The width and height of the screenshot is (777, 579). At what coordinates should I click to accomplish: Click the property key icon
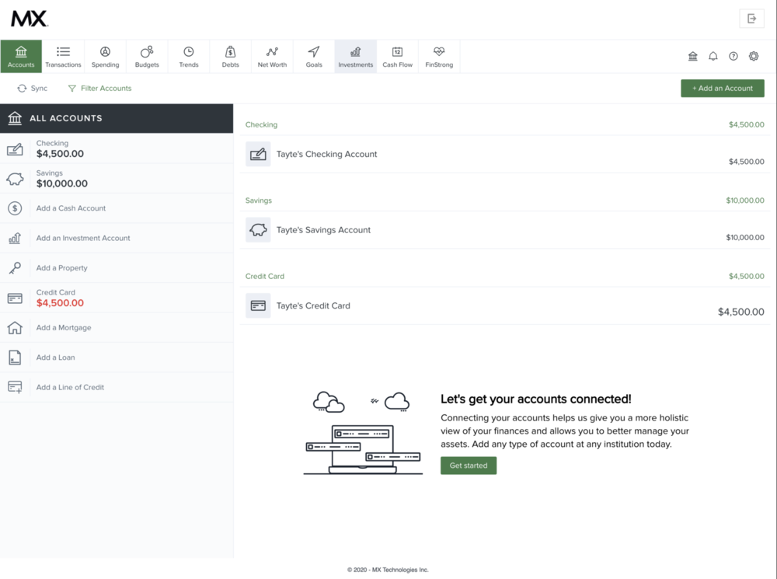[x=15, y=268]
